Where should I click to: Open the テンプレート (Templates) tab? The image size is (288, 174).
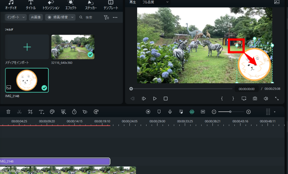pos(111,5)
